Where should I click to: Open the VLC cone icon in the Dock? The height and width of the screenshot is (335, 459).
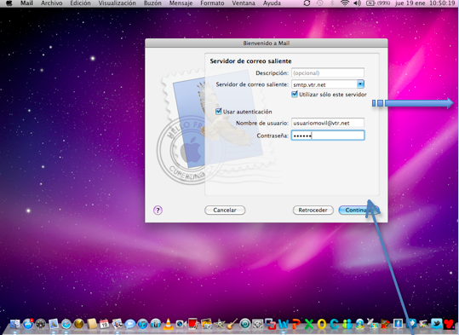(x=168, y=324)
